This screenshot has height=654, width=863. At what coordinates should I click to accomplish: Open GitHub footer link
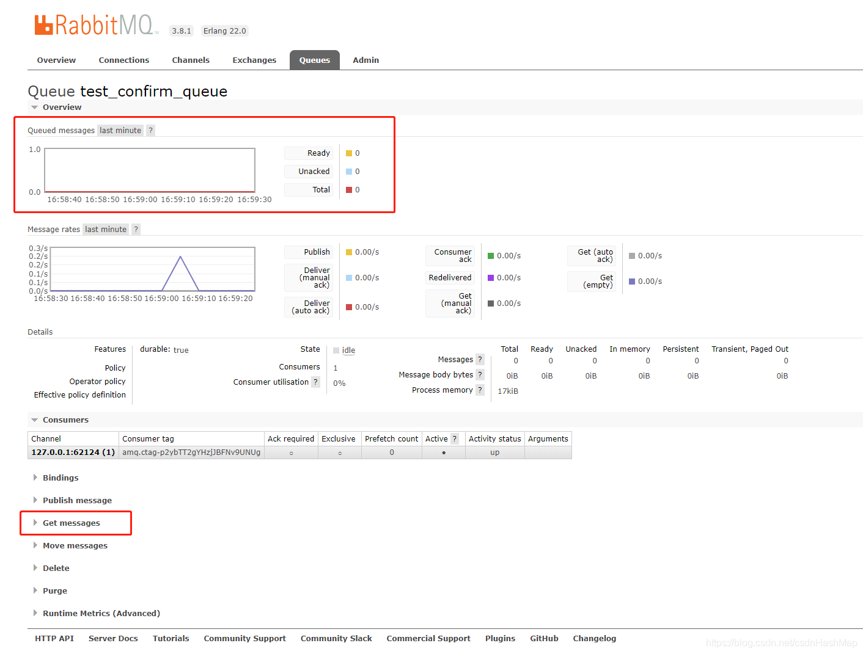point(544,638)
